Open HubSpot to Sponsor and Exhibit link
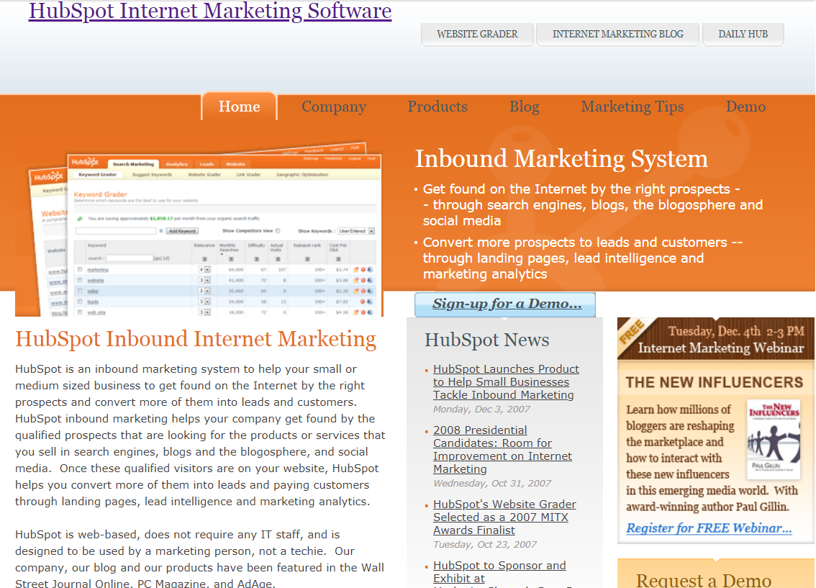Viewport: 816px width, 588px height. pos(499,572)
